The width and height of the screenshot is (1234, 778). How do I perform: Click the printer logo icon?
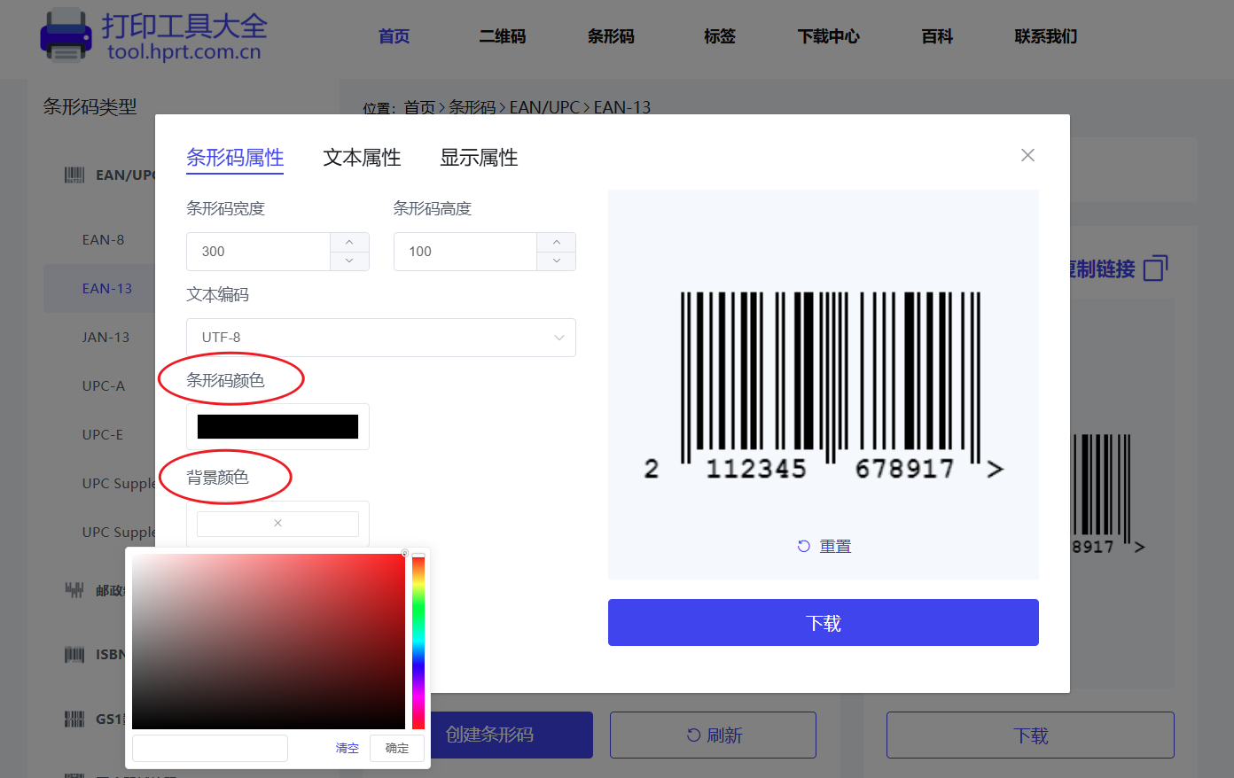point(66,35)
